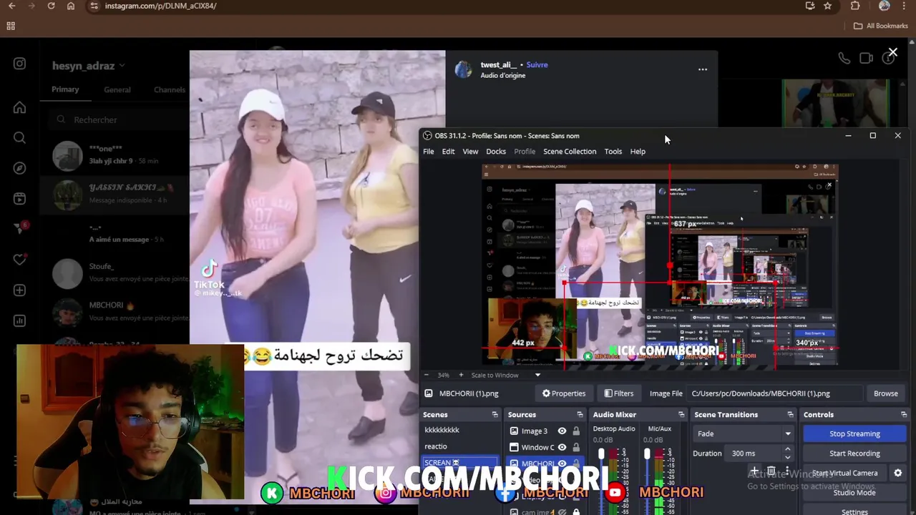
Task: Add a scene transition with plus icon
Action: [754, 471]
